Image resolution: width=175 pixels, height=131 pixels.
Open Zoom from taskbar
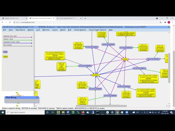(127, 112)
